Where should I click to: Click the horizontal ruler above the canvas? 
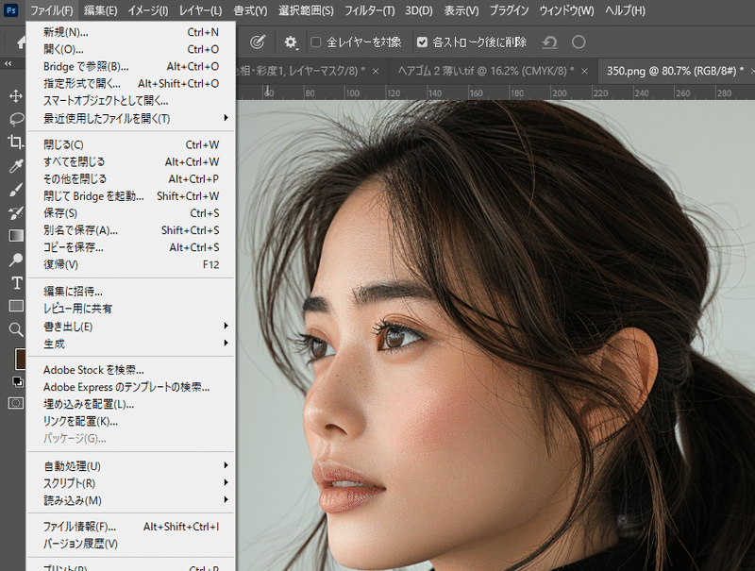(x=495, y=92)
